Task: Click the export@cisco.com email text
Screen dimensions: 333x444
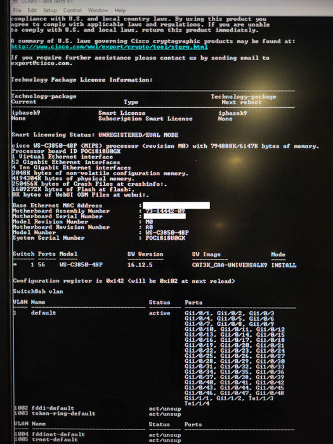Action: [41, 63]
